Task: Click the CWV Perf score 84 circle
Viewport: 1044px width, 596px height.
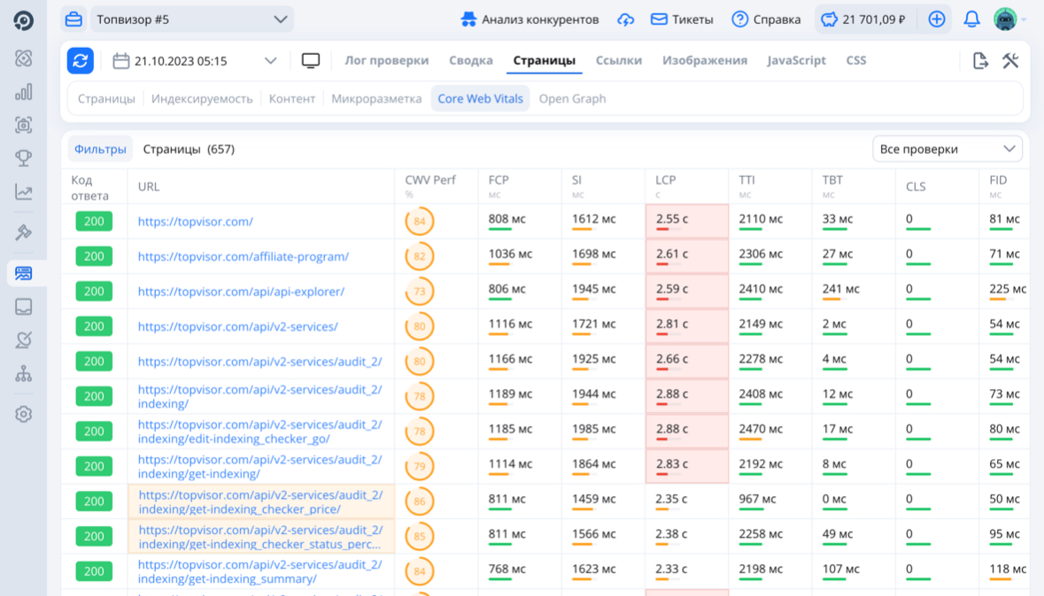Action: [419, 221]
